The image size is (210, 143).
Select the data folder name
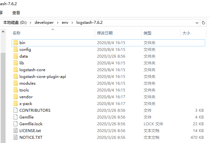[x=24, y=56]
